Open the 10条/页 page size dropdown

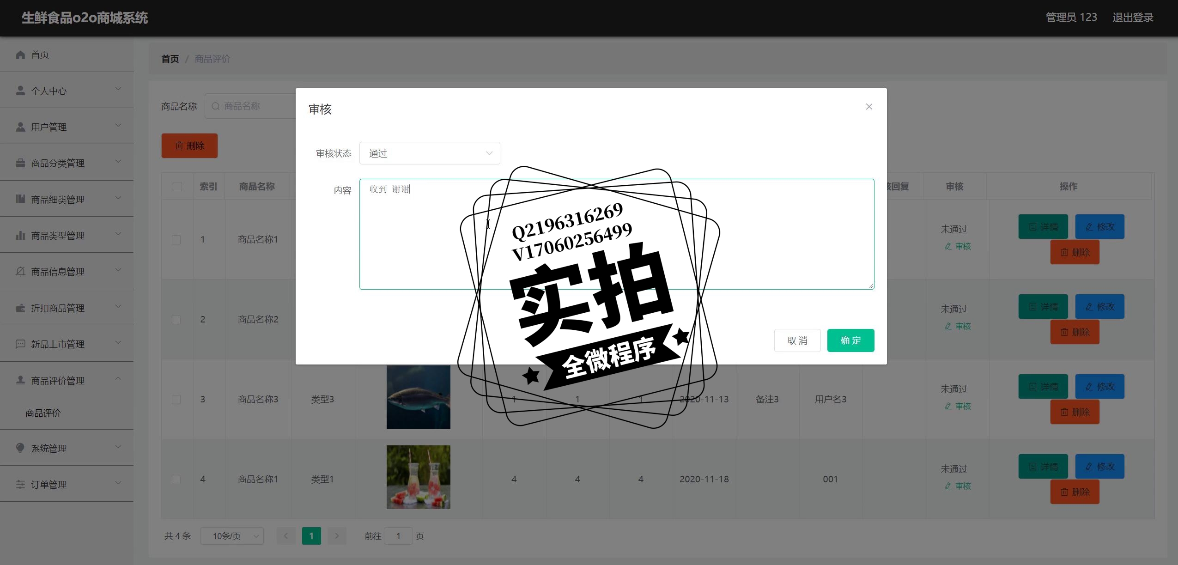tap(232, 536)
